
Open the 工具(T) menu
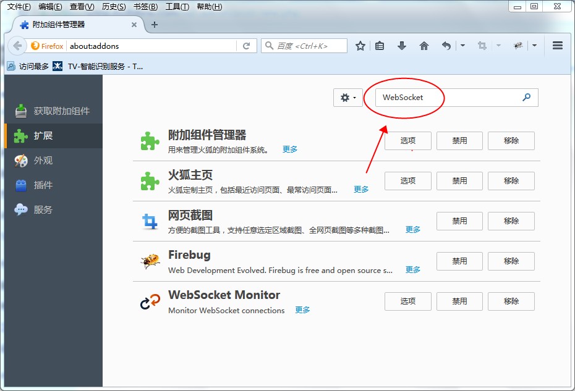(x=177, y=7)
